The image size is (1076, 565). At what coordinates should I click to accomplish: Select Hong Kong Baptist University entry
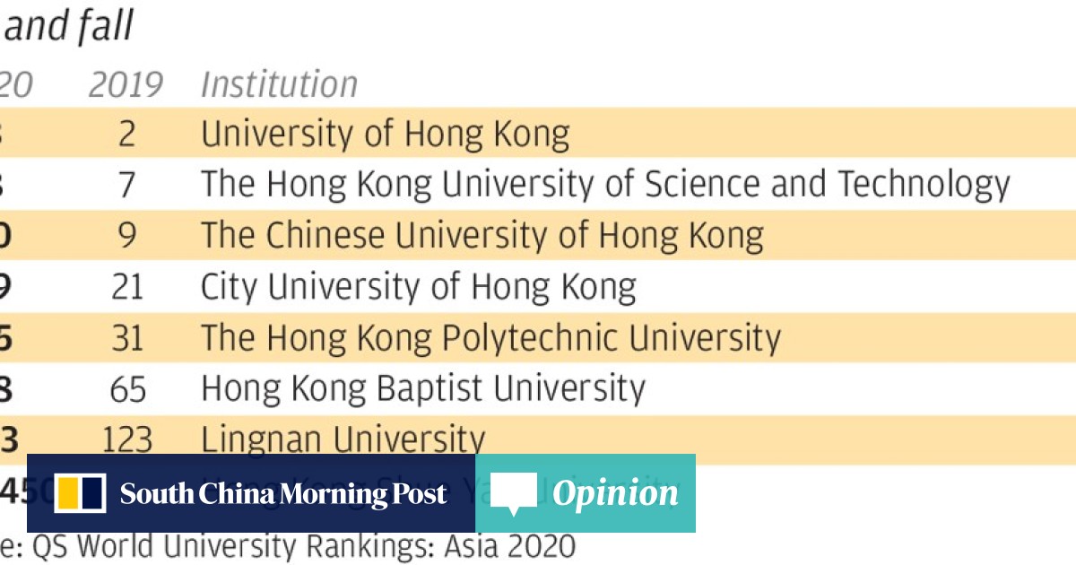coord(422,389)
